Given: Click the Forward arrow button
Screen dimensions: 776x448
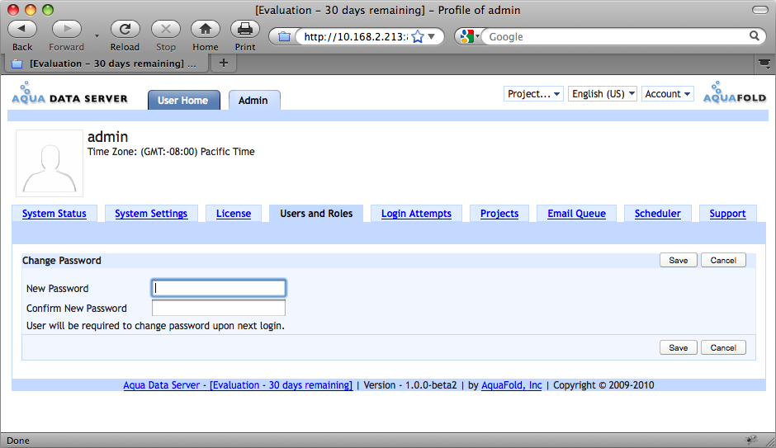Looking at the screenshot, I should coord(66,30).
